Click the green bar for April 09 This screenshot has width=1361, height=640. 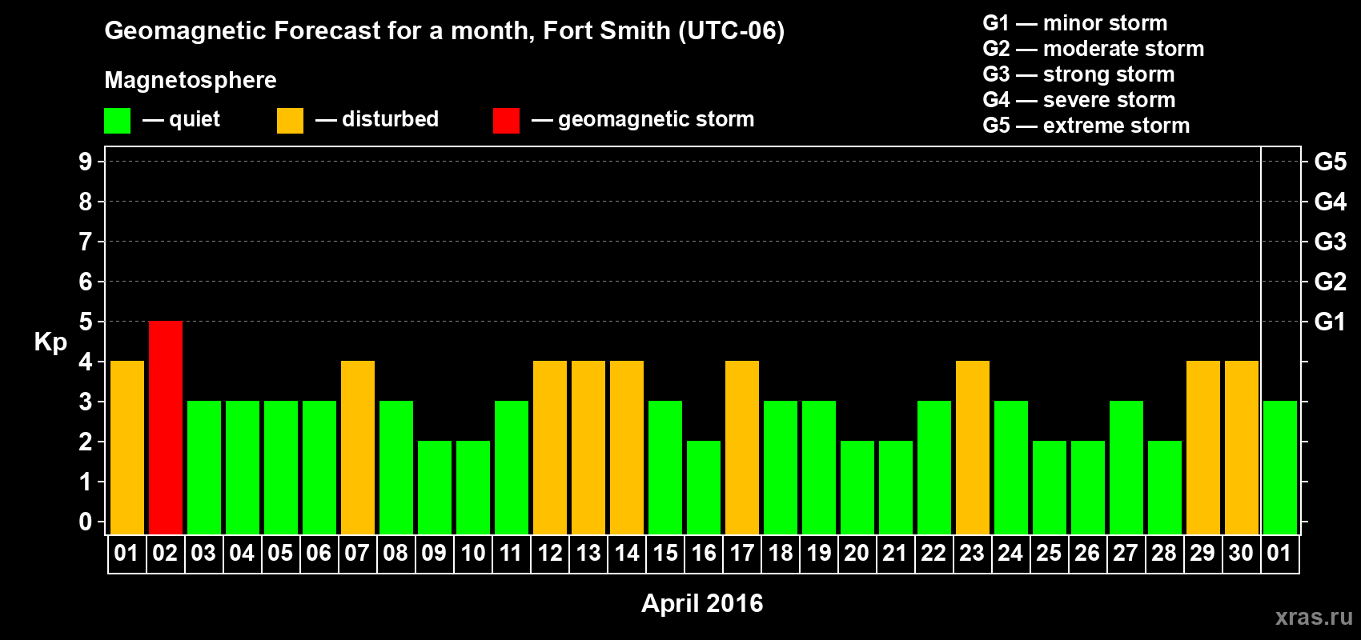(x=435, y=488)
